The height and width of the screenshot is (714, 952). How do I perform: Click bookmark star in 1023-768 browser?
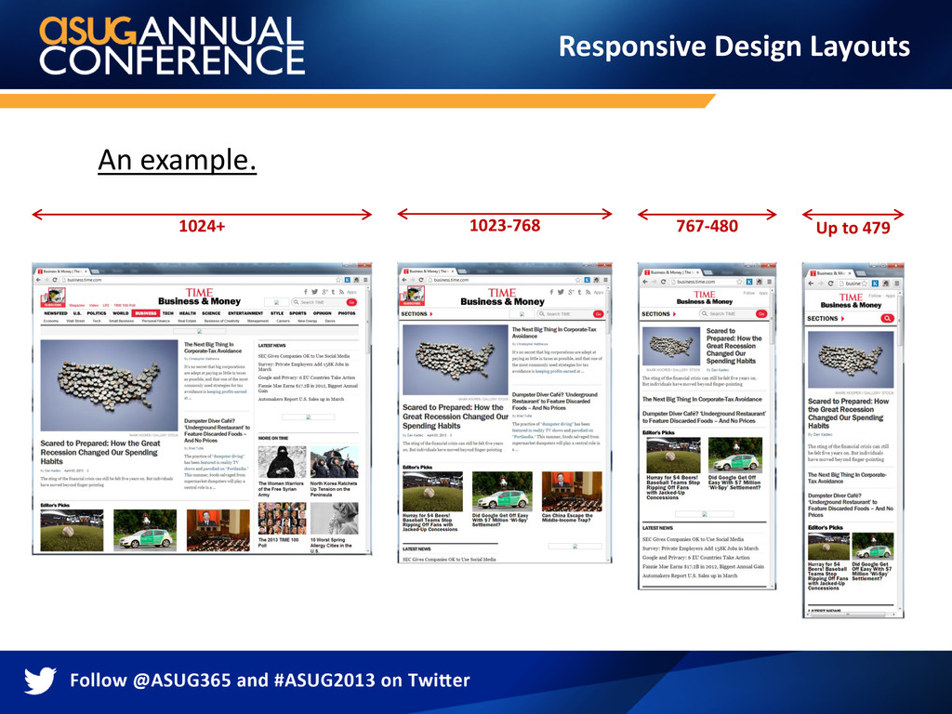pos(578,280)
